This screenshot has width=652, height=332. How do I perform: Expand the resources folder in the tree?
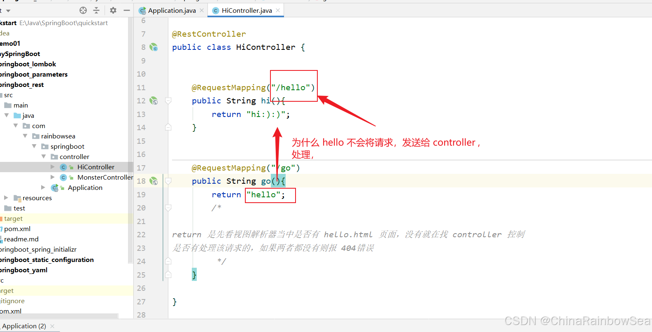(6, 198)
